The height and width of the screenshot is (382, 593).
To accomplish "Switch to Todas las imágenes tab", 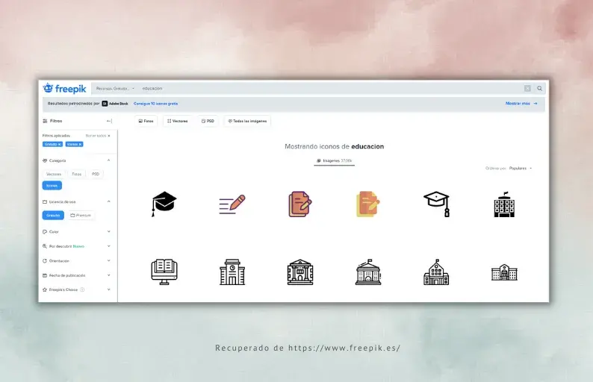I will [247, 122].
